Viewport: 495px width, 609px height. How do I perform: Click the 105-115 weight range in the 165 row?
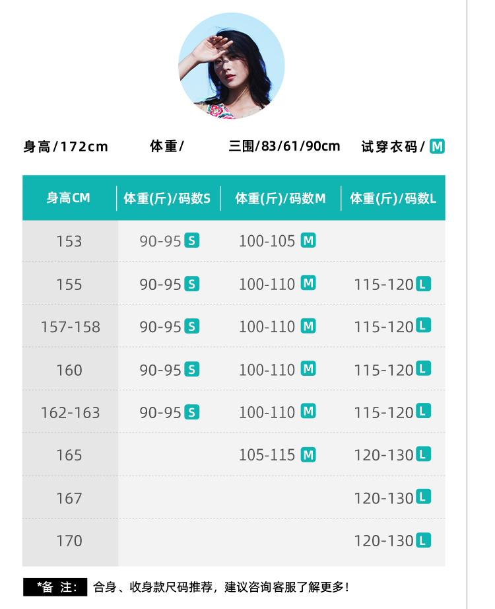[267, 455]
